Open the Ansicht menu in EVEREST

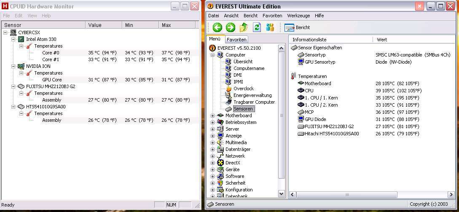[x=231, y=16]
